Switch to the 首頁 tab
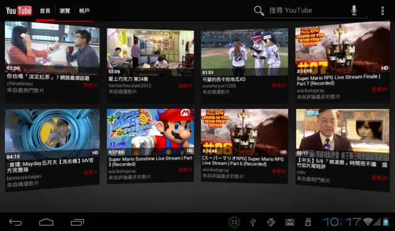The width and height of the screenshot is (395, 231). (x=45, y=11)
